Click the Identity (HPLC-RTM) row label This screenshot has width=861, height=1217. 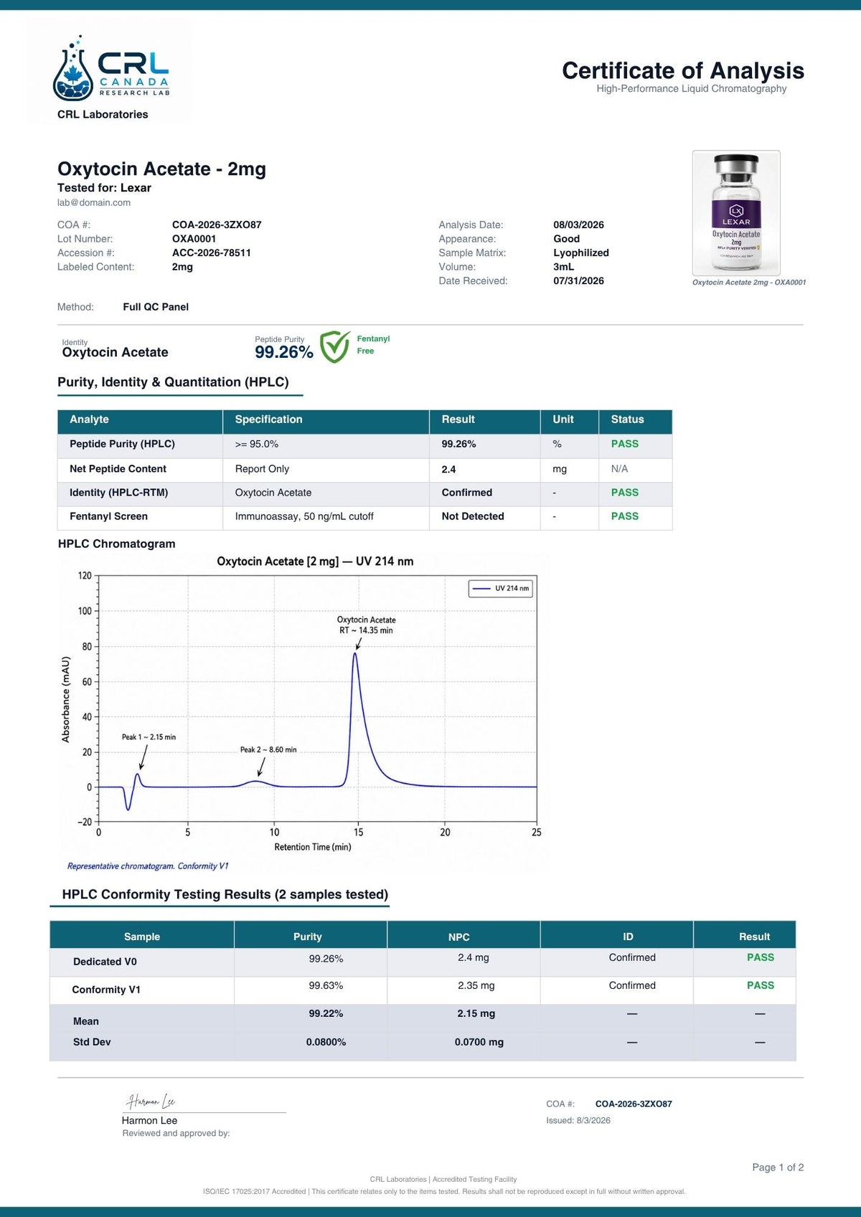(118, 493)
